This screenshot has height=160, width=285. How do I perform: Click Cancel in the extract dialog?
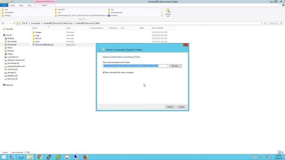(181, 107)
